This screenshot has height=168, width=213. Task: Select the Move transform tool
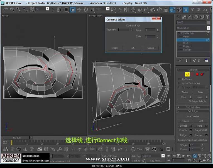coord(79,9)
